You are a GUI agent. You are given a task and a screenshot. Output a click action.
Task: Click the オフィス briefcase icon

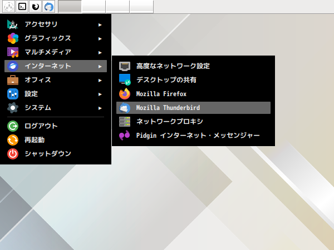[x=13, y=80]
